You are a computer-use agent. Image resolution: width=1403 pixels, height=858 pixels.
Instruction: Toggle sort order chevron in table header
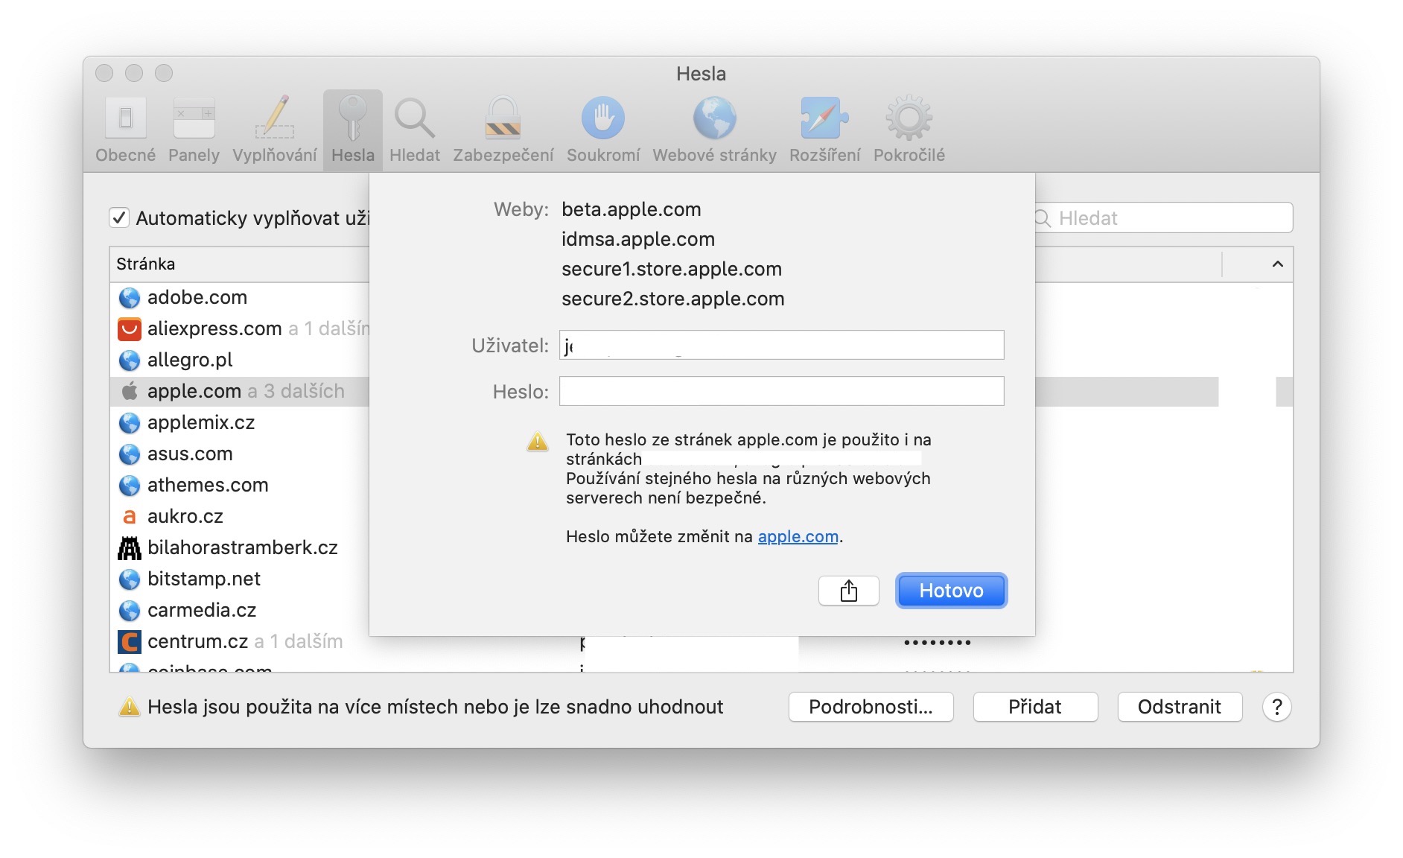[x=1278, y=264]
